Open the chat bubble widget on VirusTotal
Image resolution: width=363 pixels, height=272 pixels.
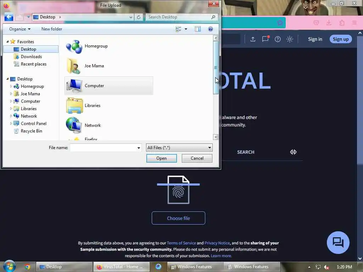pyautogui.click(x=338, y=243)
